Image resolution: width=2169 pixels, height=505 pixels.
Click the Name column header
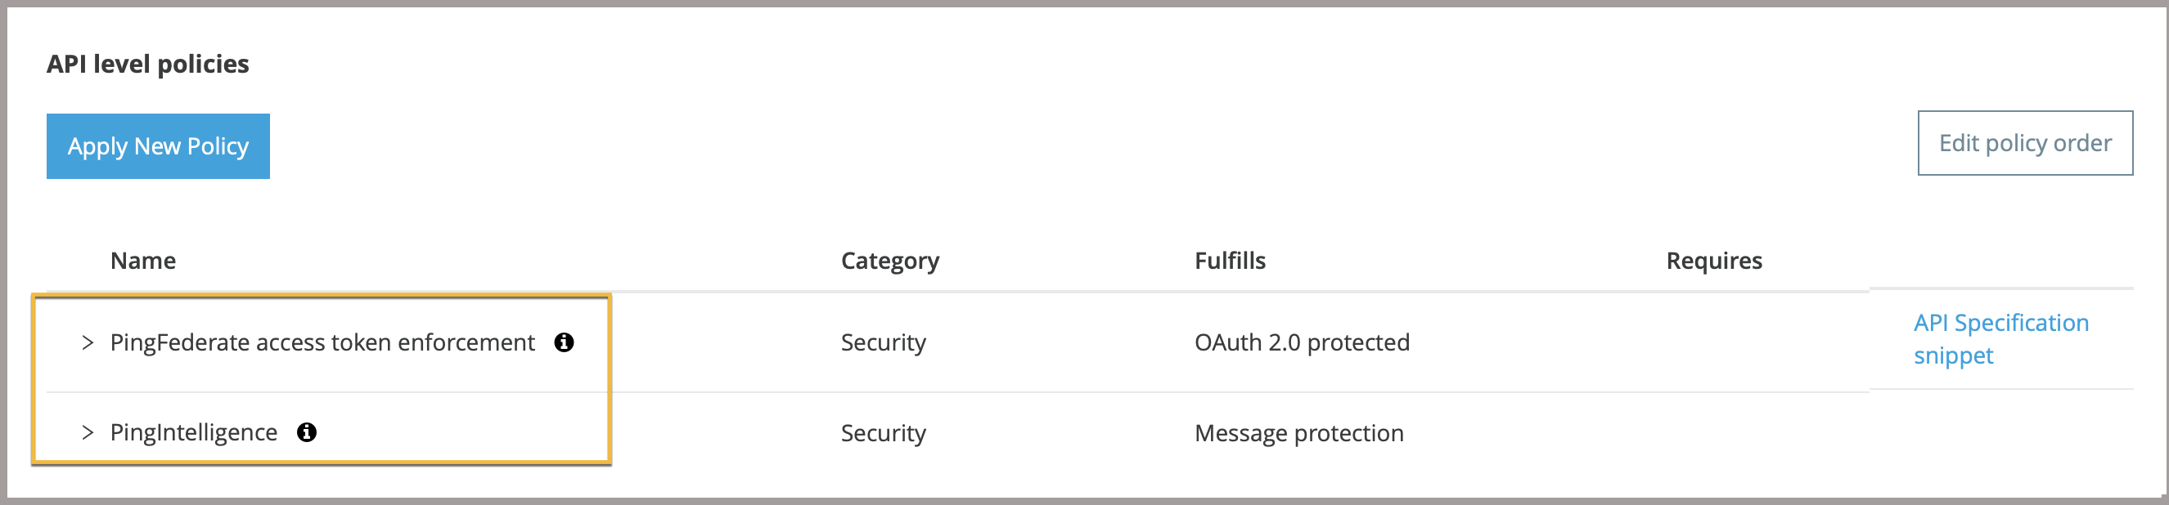coord(143,261)
